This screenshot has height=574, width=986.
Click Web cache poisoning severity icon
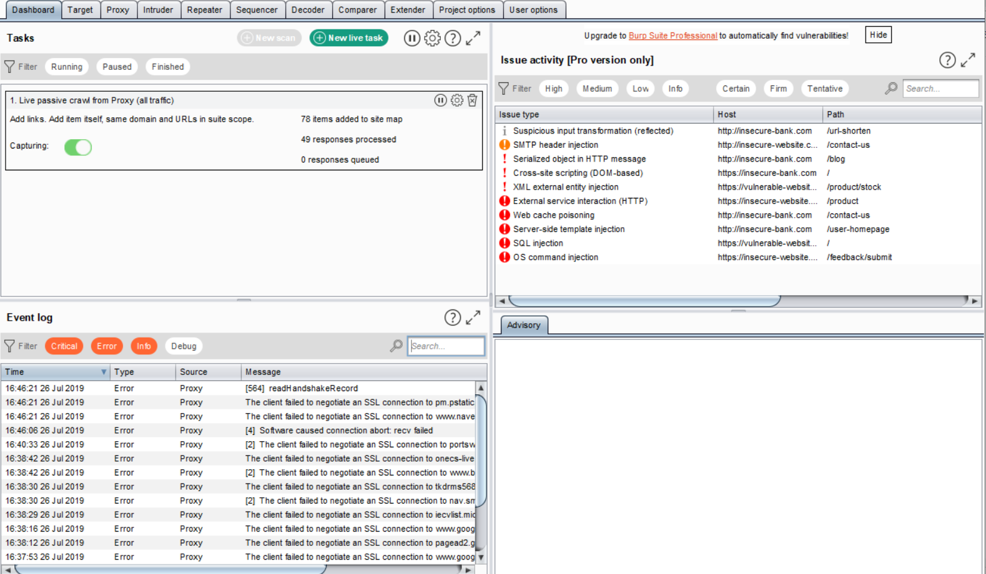[x=505, y=215]
